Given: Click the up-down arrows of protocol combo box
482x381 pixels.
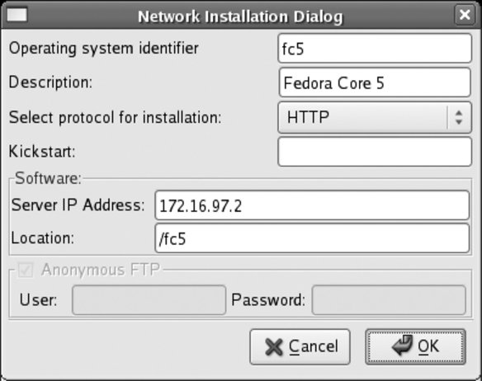Looking at the screenshot, I should [459, 117].
